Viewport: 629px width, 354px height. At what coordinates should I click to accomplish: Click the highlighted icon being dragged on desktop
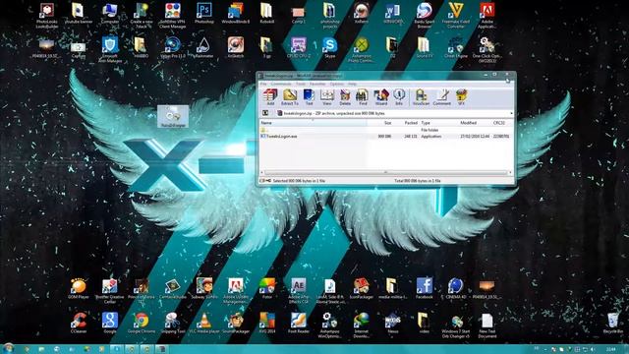[x=173, y=116]
